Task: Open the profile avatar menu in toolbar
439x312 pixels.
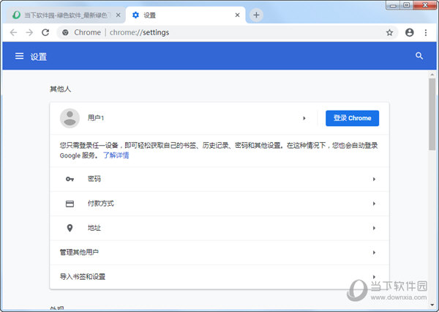Action: (x=409, y=32)
